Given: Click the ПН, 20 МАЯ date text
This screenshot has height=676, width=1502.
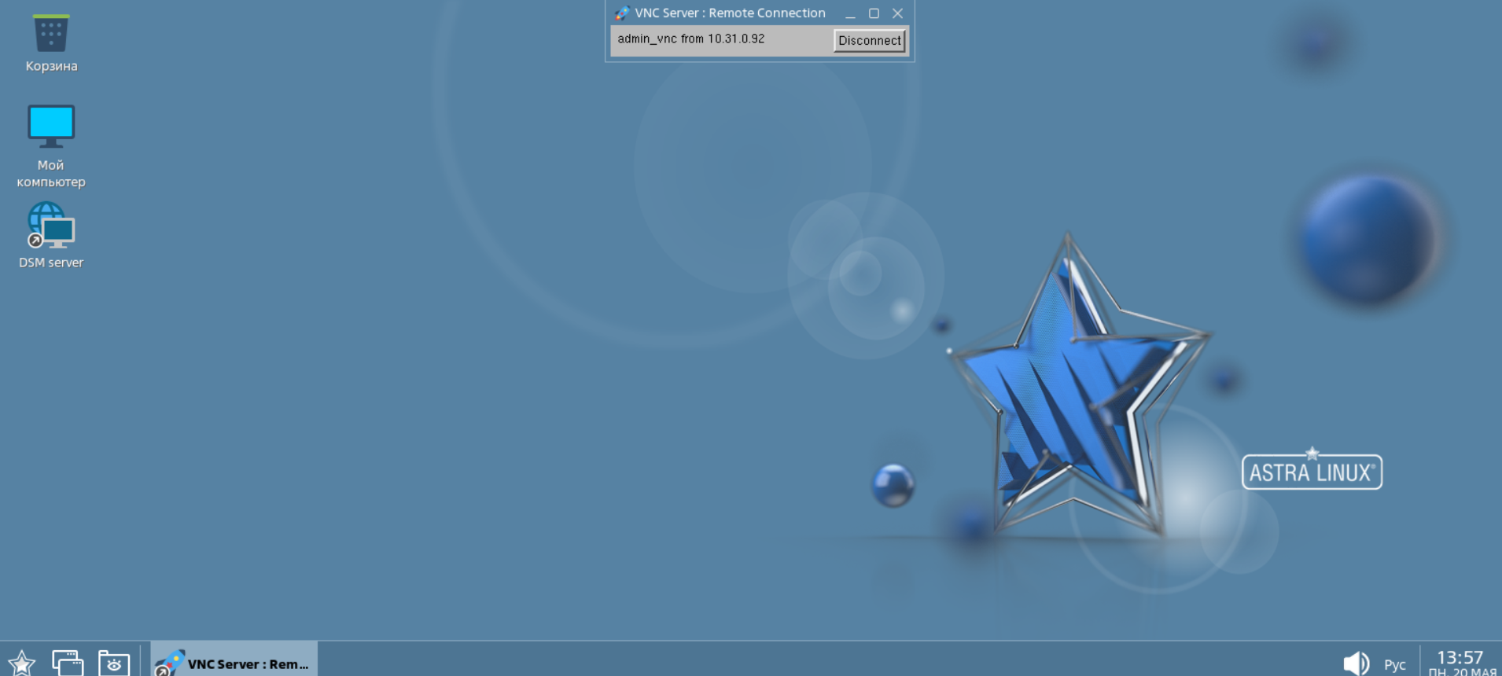Looking at the screenshot, I should (1461, 672).
